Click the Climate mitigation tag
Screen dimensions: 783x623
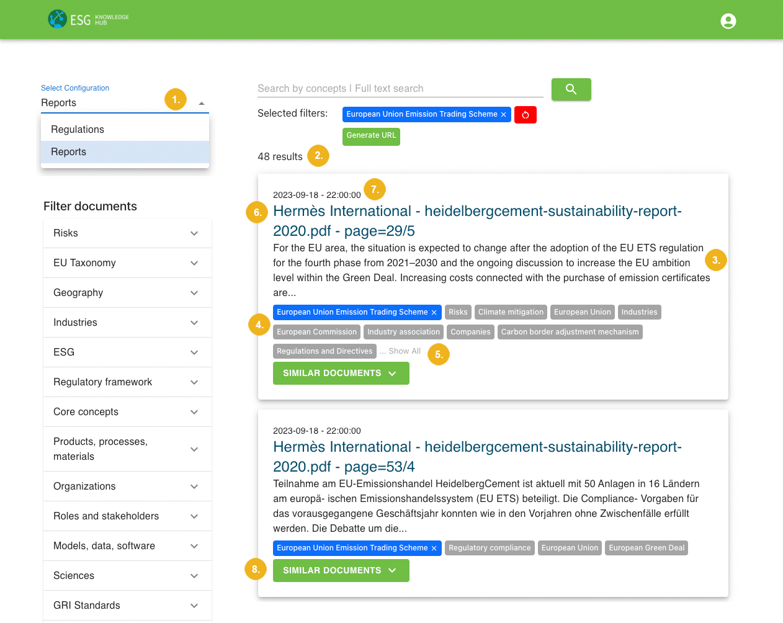click(x=511, y=312)
